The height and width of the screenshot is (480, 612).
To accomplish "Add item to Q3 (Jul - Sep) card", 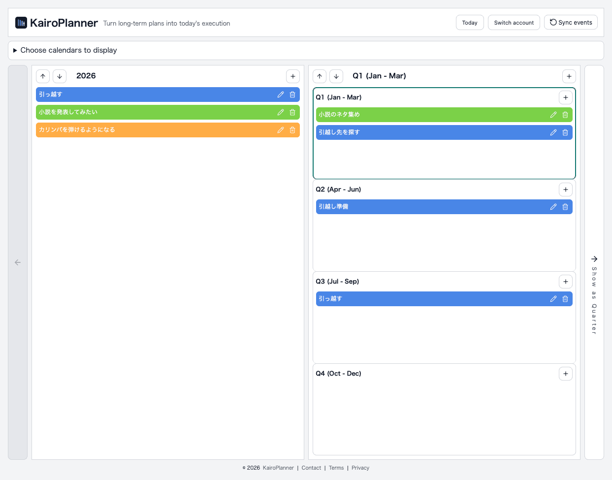I will 566,282.
